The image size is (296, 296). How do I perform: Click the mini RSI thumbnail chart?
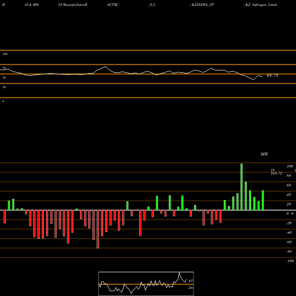point(146,284)
